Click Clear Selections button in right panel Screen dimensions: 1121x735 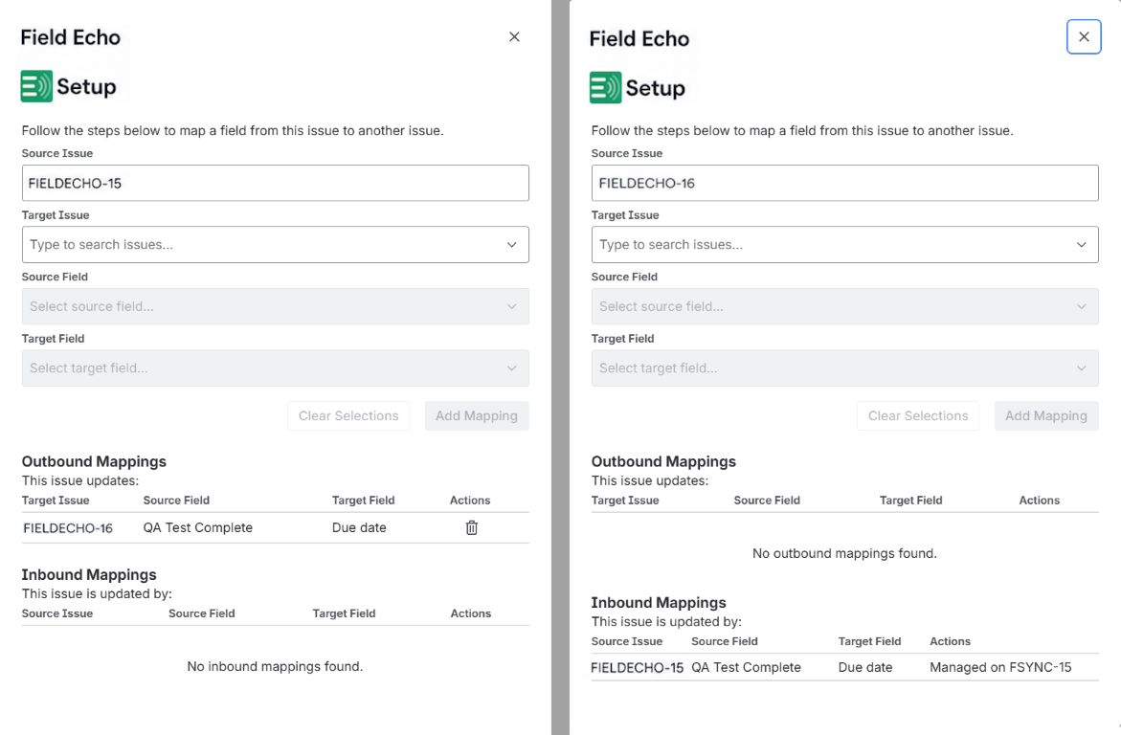pos(918,415)
